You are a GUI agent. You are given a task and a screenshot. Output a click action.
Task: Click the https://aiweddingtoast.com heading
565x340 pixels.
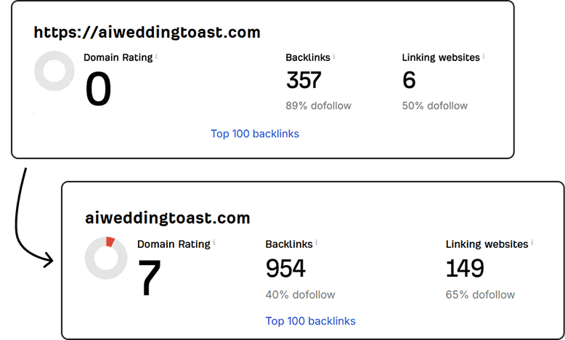(x=147, y=33)
